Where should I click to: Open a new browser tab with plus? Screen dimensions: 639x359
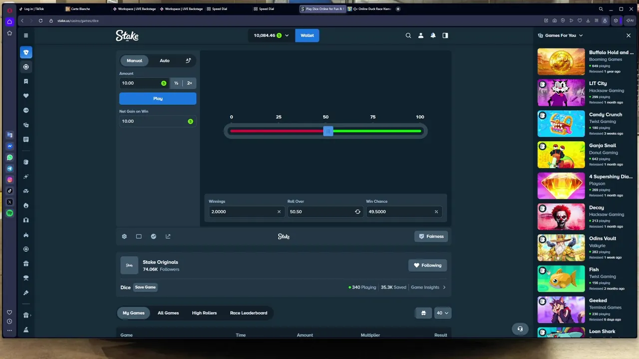click(398, 9)
